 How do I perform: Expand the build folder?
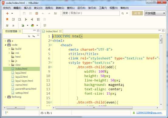[9, 49]
